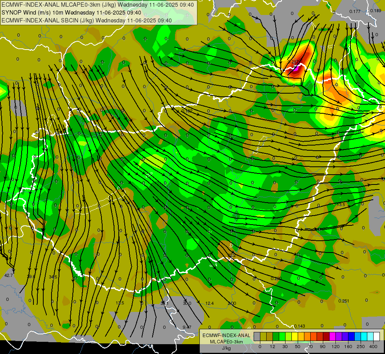Image resolution: width=385 pixels, height=354 pixels.
Task: Click the map value 2.00
Action: click(232, 303)
